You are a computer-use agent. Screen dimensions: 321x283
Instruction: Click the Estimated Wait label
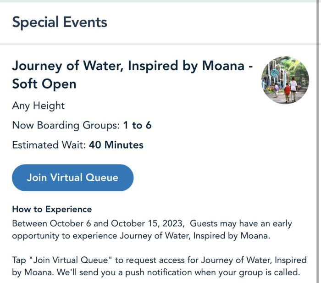[49, 145]
